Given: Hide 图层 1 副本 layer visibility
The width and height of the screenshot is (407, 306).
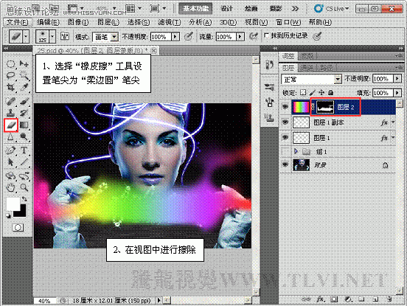Looking at the screenshot, I should pyautogui.click(x=285, y=122).
